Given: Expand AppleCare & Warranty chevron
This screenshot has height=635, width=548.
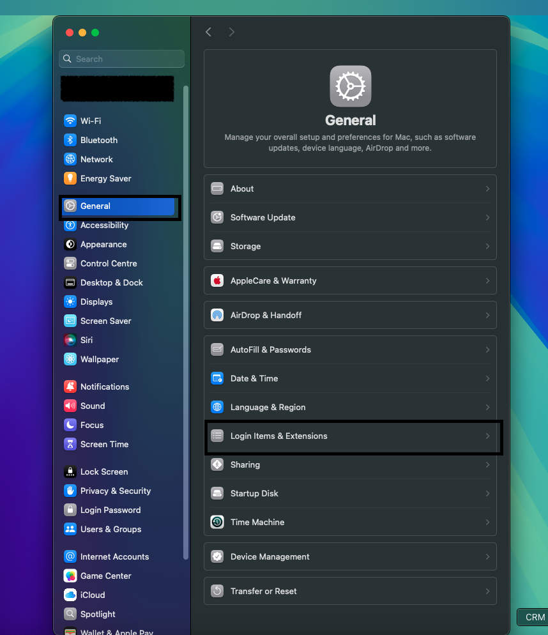Looking at the screenshot, I should click(x=487, y=280).
